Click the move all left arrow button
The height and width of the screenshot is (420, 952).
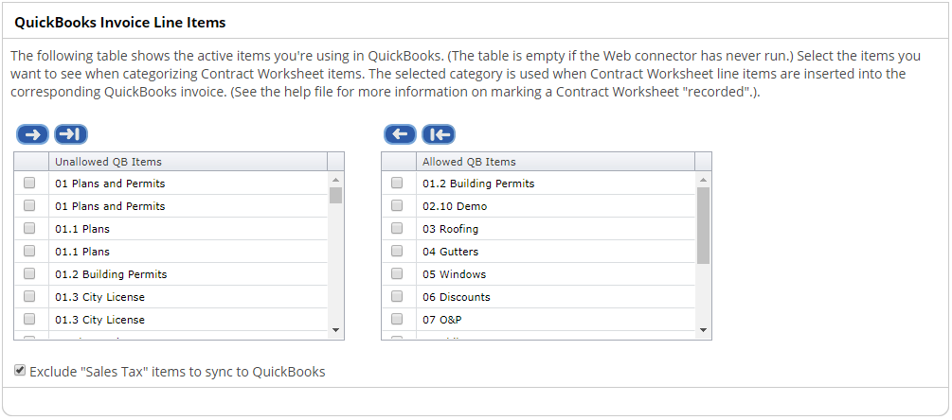coord(439,134)
